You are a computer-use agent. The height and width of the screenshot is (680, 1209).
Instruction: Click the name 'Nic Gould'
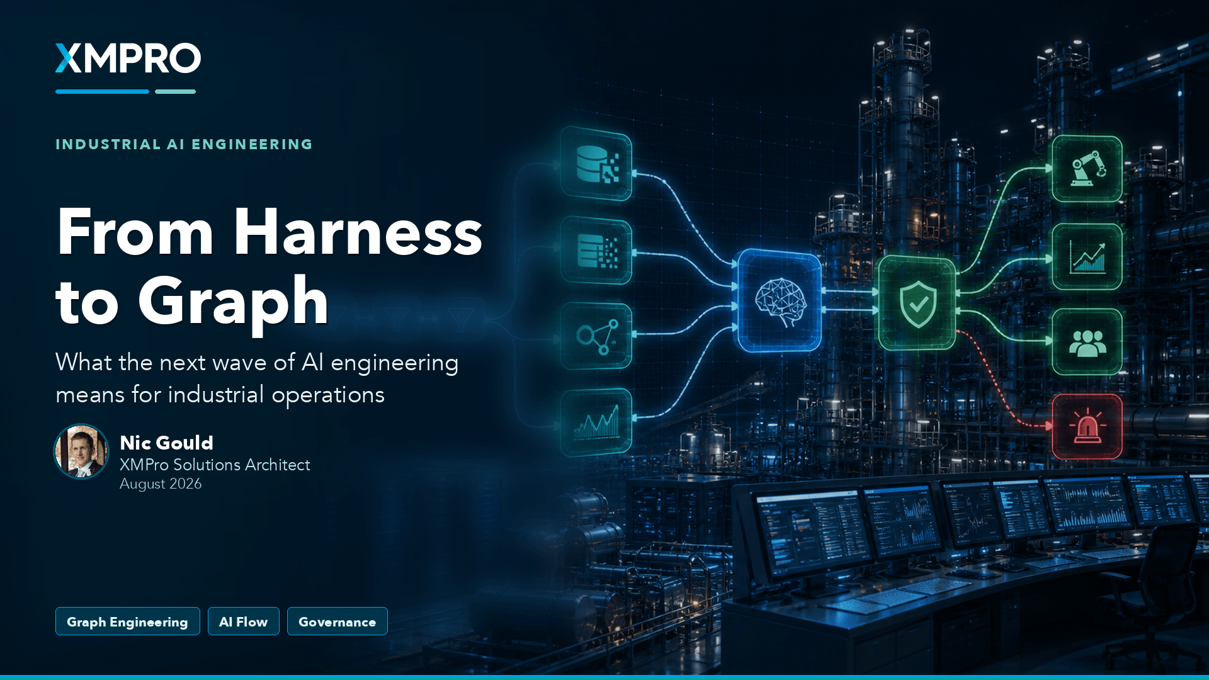tap(166, 443)
